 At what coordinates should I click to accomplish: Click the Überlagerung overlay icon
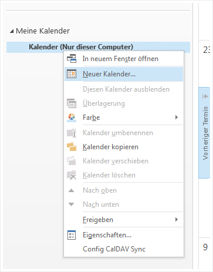click(x=72, y=103)
